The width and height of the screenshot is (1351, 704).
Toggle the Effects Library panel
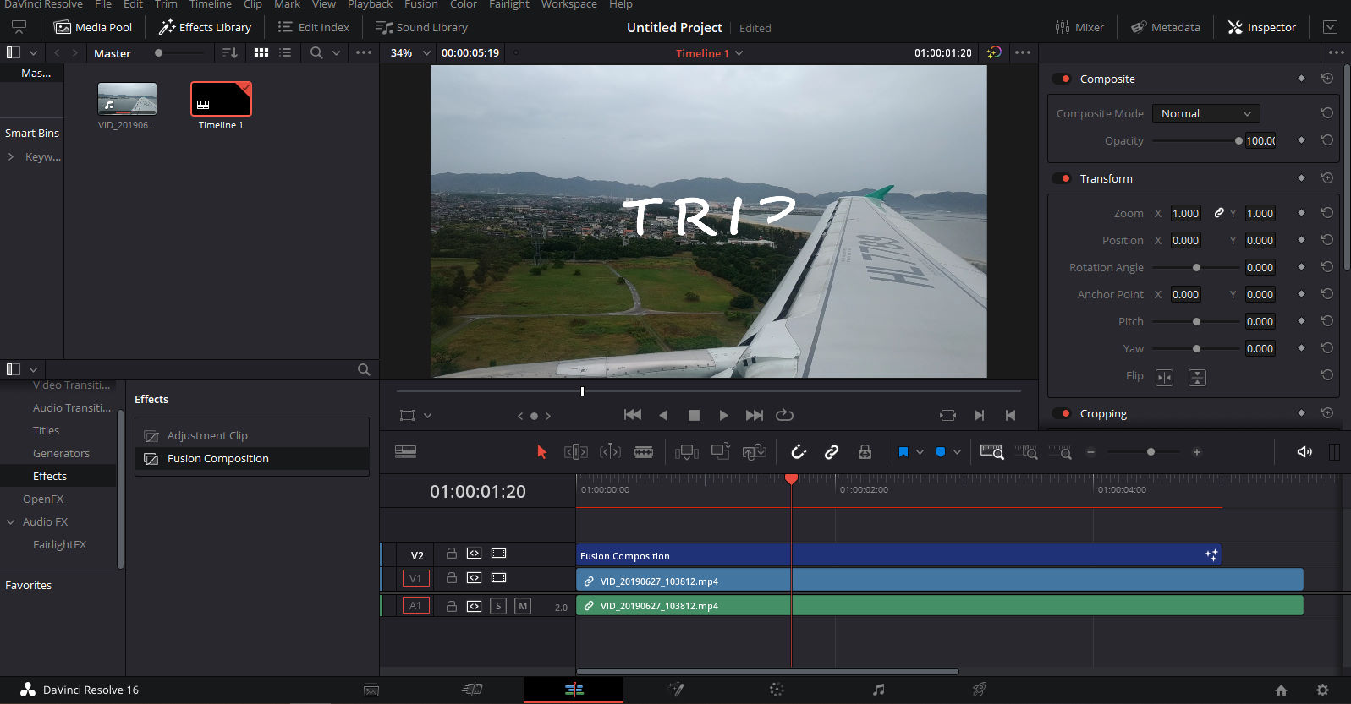[x=205, y=27]
